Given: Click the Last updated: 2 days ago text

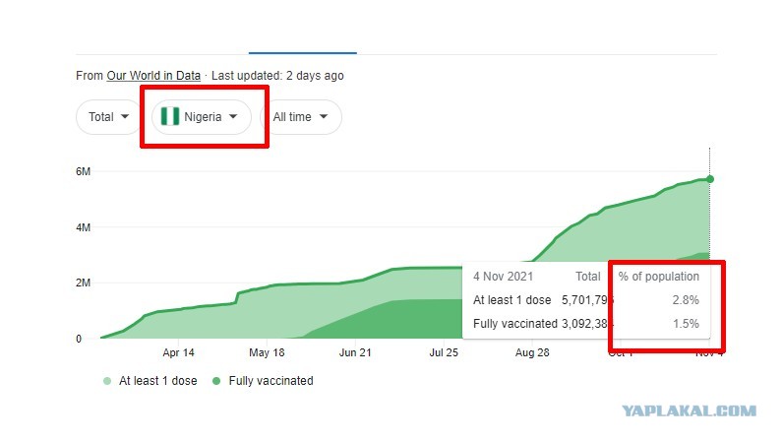Looking at the screenshot, I should point(277,76).
